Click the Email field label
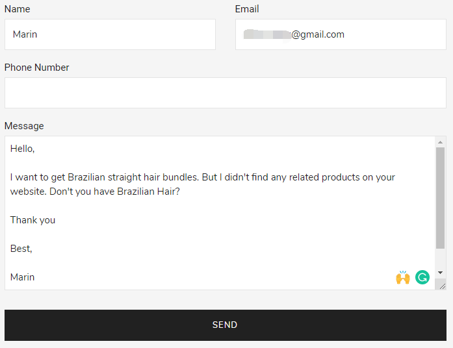 tap(247, 9)
